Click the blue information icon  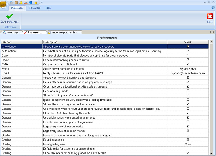tap(31, 2)
